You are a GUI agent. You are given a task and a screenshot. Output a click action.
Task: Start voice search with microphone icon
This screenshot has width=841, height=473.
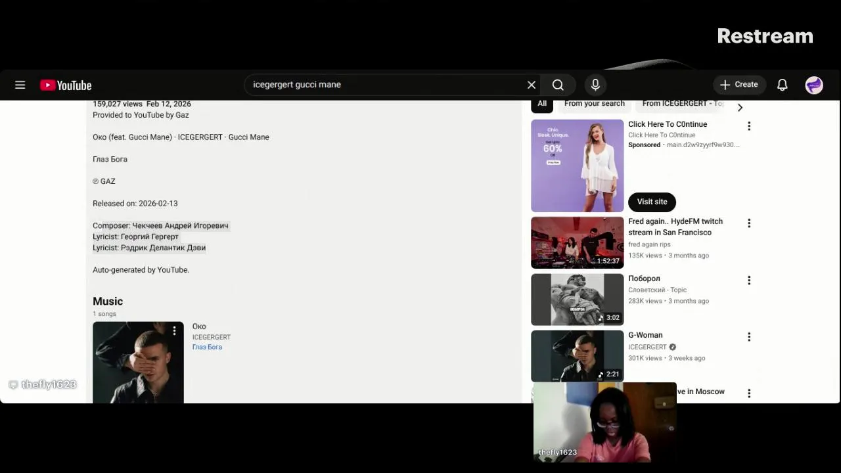(x=595, y=85)
